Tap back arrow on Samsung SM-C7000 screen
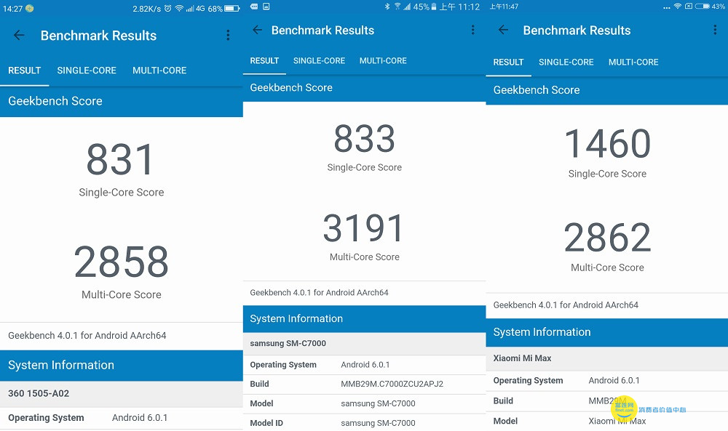728x431 pixels. point(257,30)
